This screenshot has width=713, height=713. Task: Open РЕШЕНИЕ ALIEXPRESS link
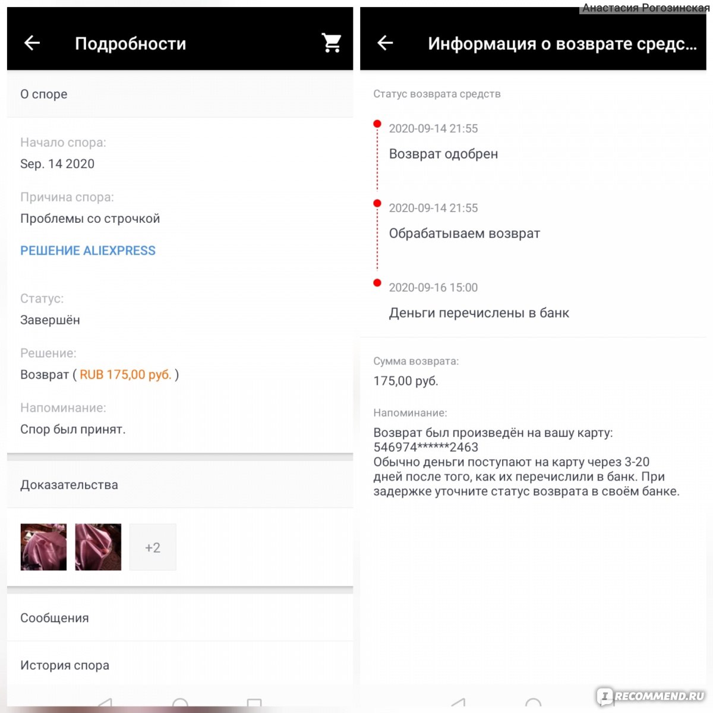[x=88, y=251]
